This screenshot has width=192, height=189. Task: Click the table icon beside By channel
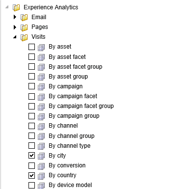tap(41, 126)
